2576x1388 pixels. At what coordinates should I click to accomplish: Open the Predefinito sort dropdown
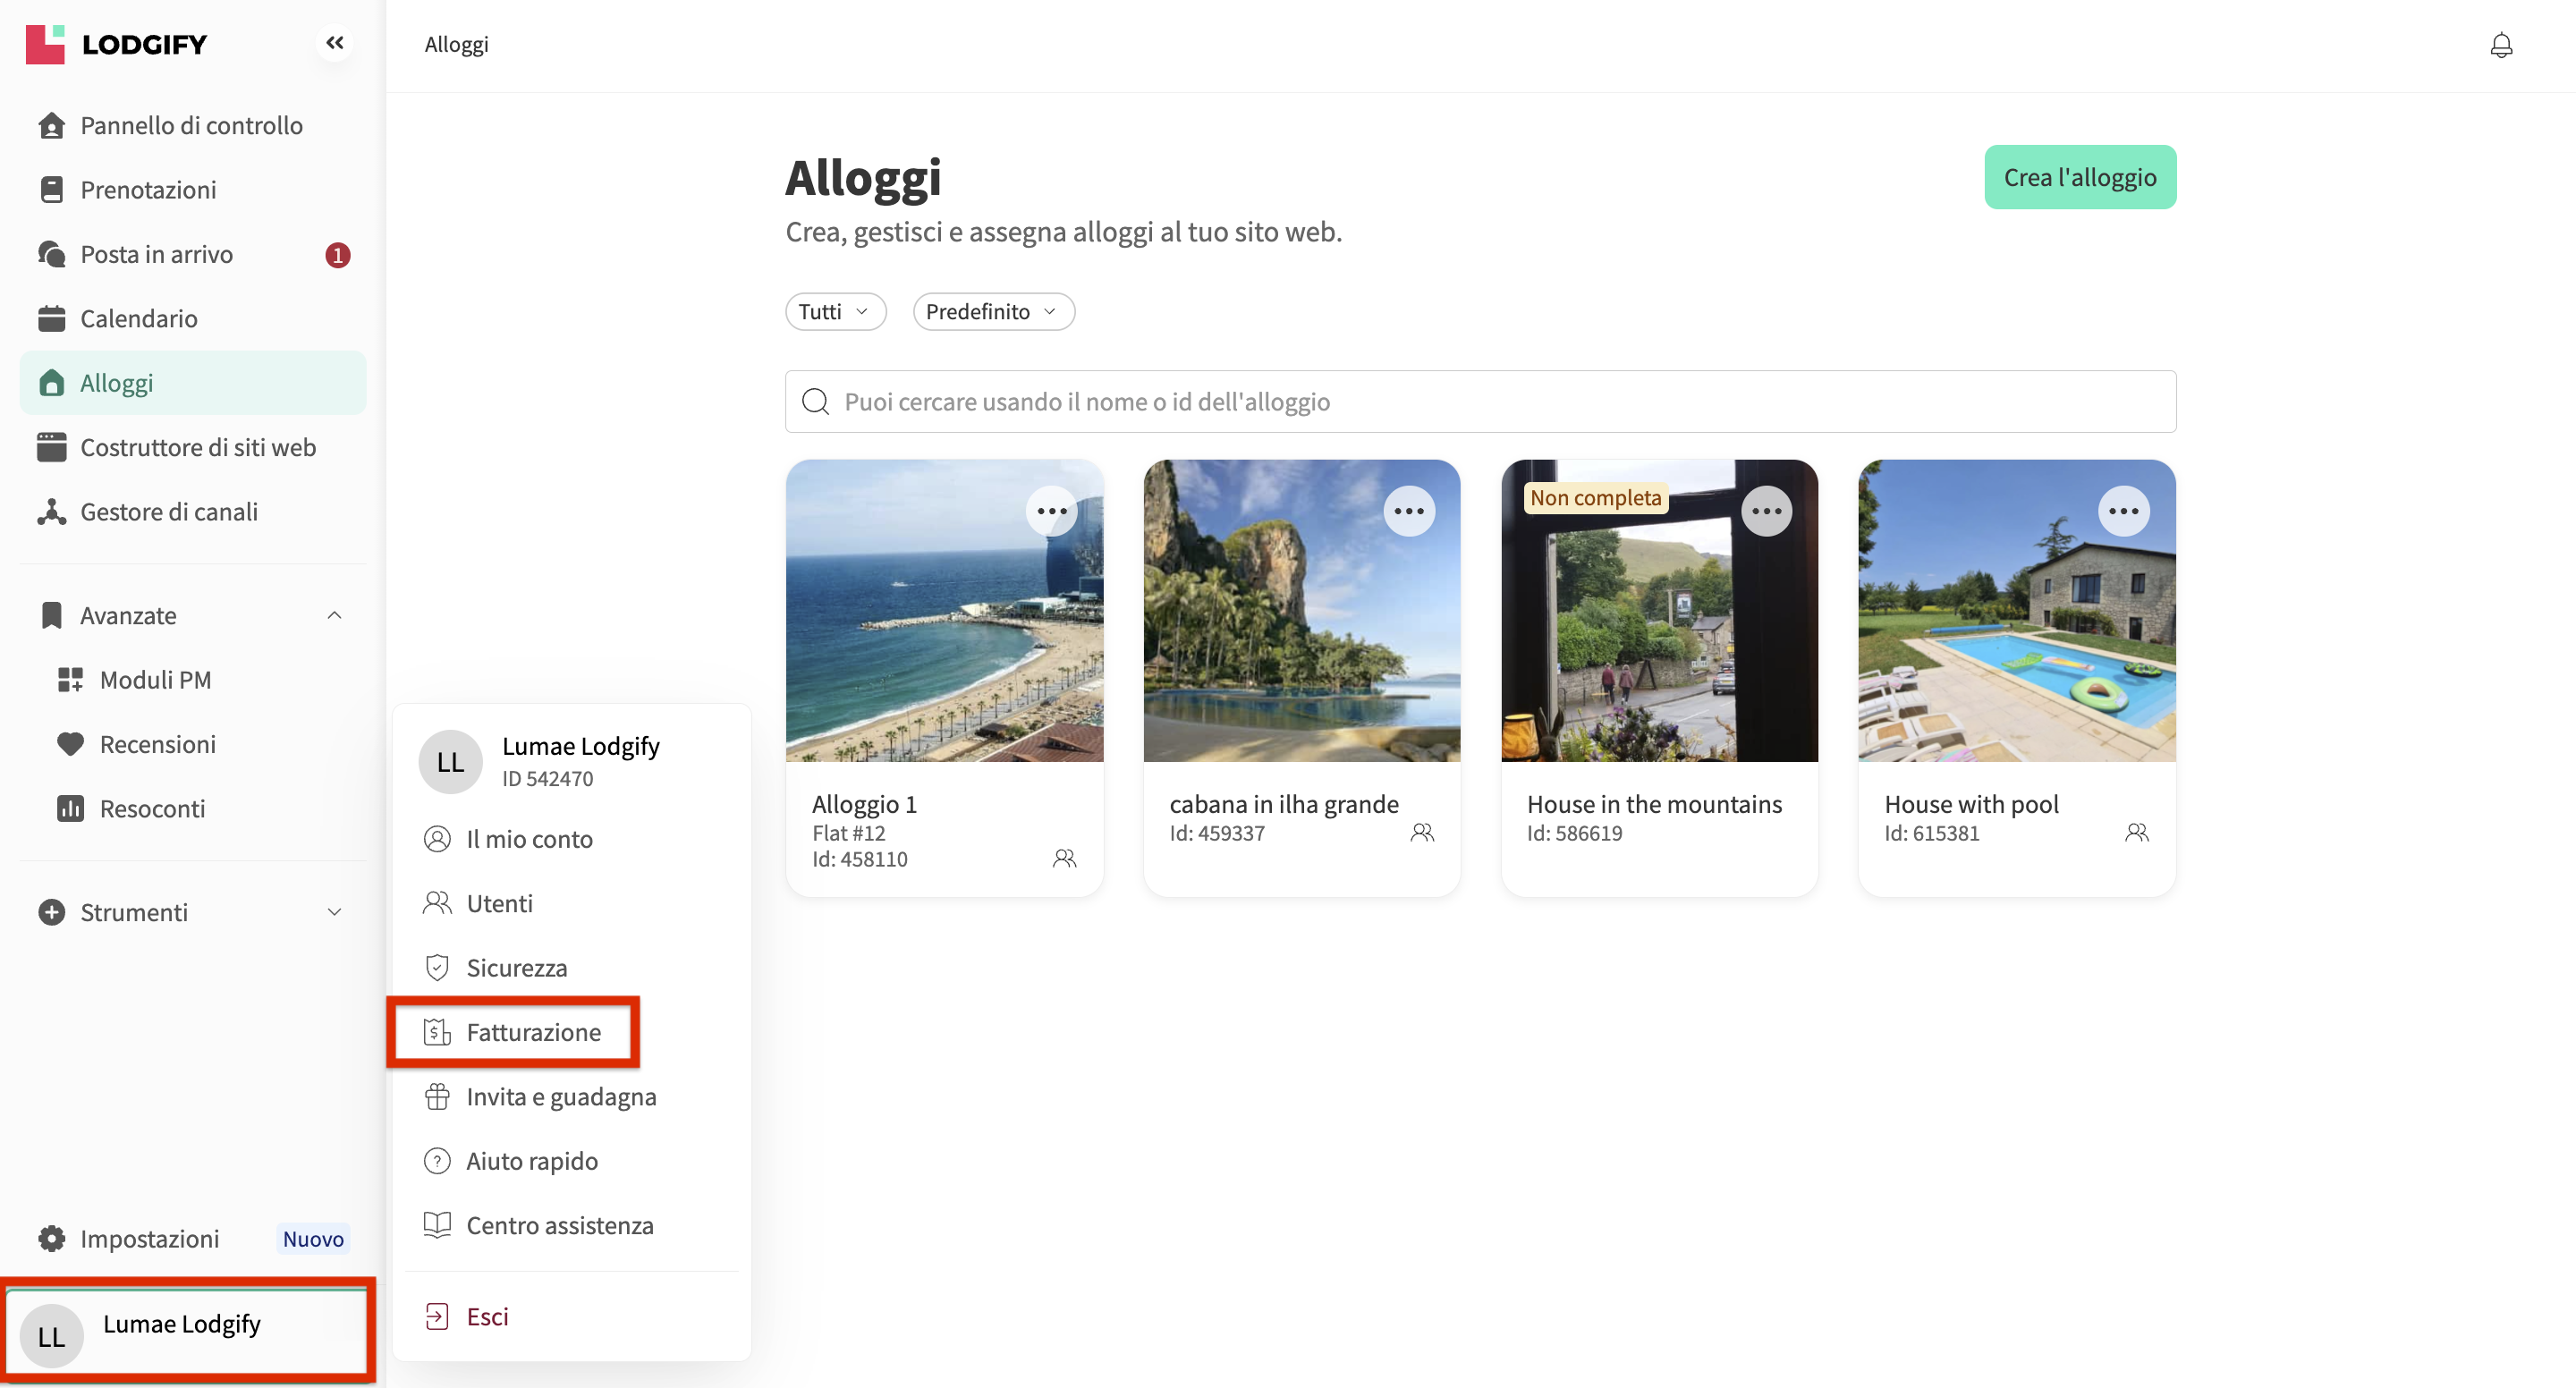coord(993,312)
